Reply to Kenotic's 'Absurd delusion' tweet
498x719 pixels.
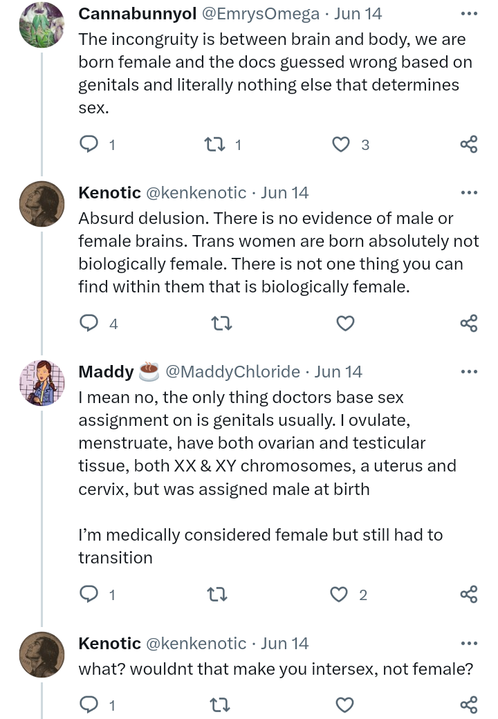pos(89,323)
